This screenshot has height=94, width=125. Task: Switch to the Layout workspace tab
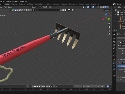coord(7,4)
